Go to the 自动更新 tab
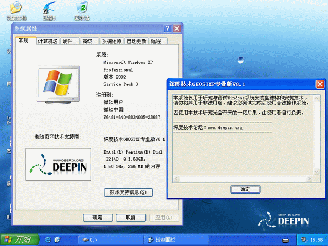 (136, 41)
